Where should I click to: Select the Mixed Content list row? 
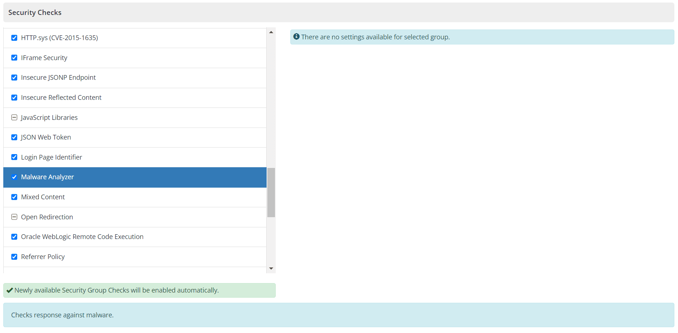pos(109,197)
